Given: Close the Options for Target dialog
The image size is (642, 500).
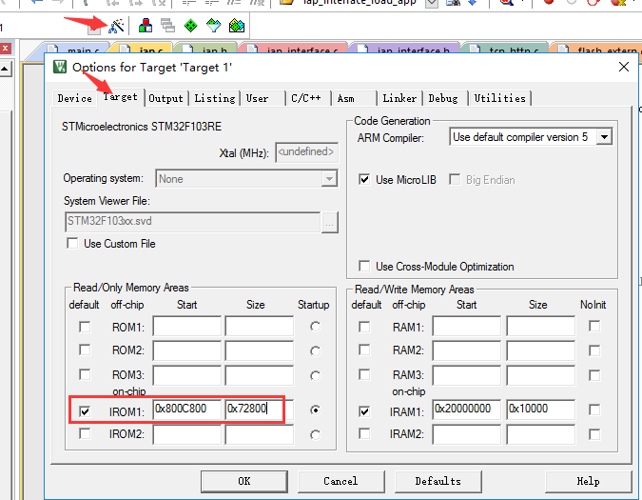Looking at the screenshot, I should coord(623,67).
